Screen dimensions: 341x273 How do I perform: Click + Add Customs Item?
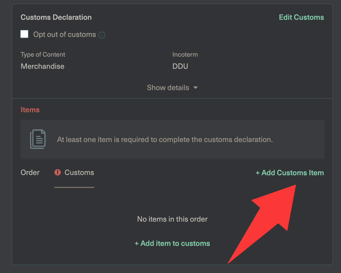click(290, 173)
